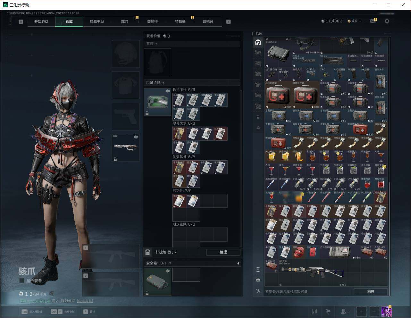Switch to the 特战干员 tab
The width and height of the screenshot is (411, 318).
97,21
